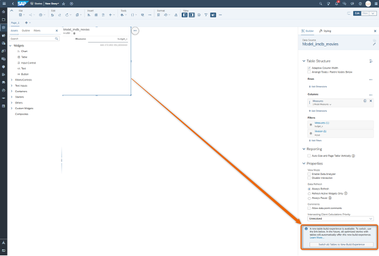Switch to the Outline tab

click(26, 31)
